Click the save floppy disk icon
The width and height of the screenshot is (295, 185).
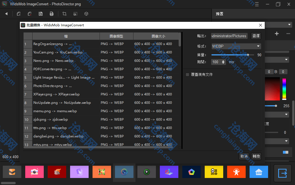point(41,14)
